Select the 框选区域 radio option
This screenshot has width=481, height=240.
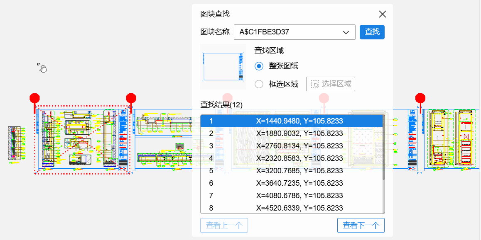point(259,84)
